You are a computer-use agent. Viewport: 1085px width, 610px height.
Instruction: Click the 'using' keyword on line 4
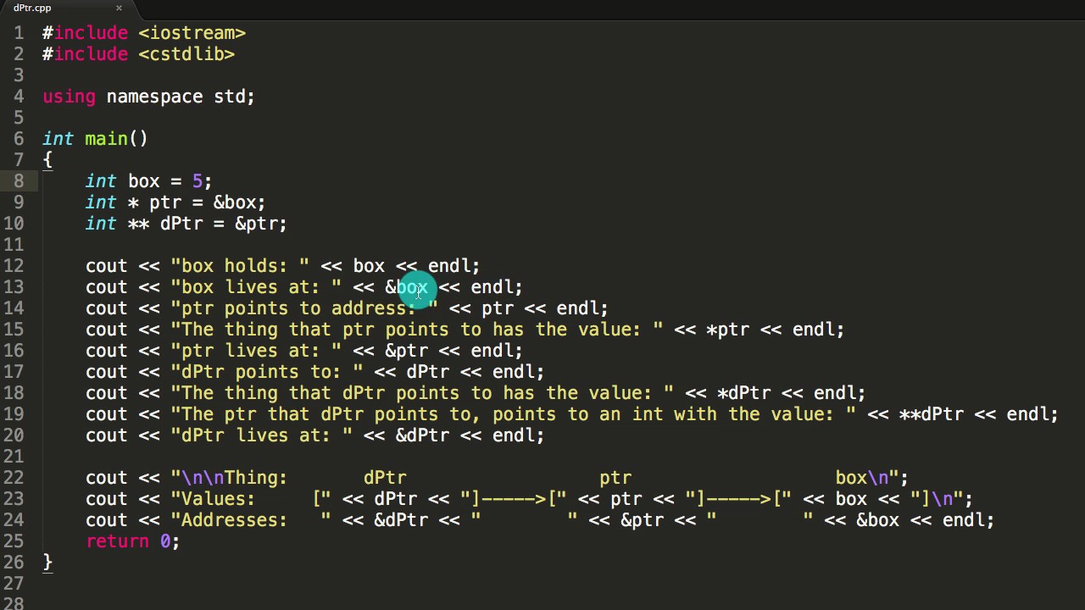pos(69,97)
